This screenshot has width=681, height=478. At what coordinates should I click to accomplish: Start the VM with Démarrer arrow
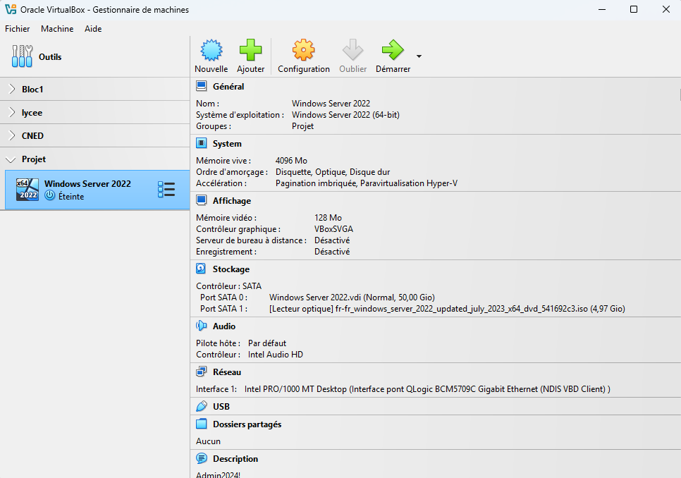point(393,51)
